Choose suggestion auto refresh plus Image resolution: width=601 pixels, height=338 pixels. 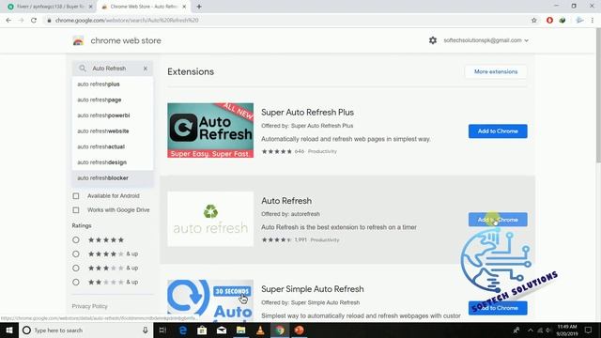click(113, 84)
